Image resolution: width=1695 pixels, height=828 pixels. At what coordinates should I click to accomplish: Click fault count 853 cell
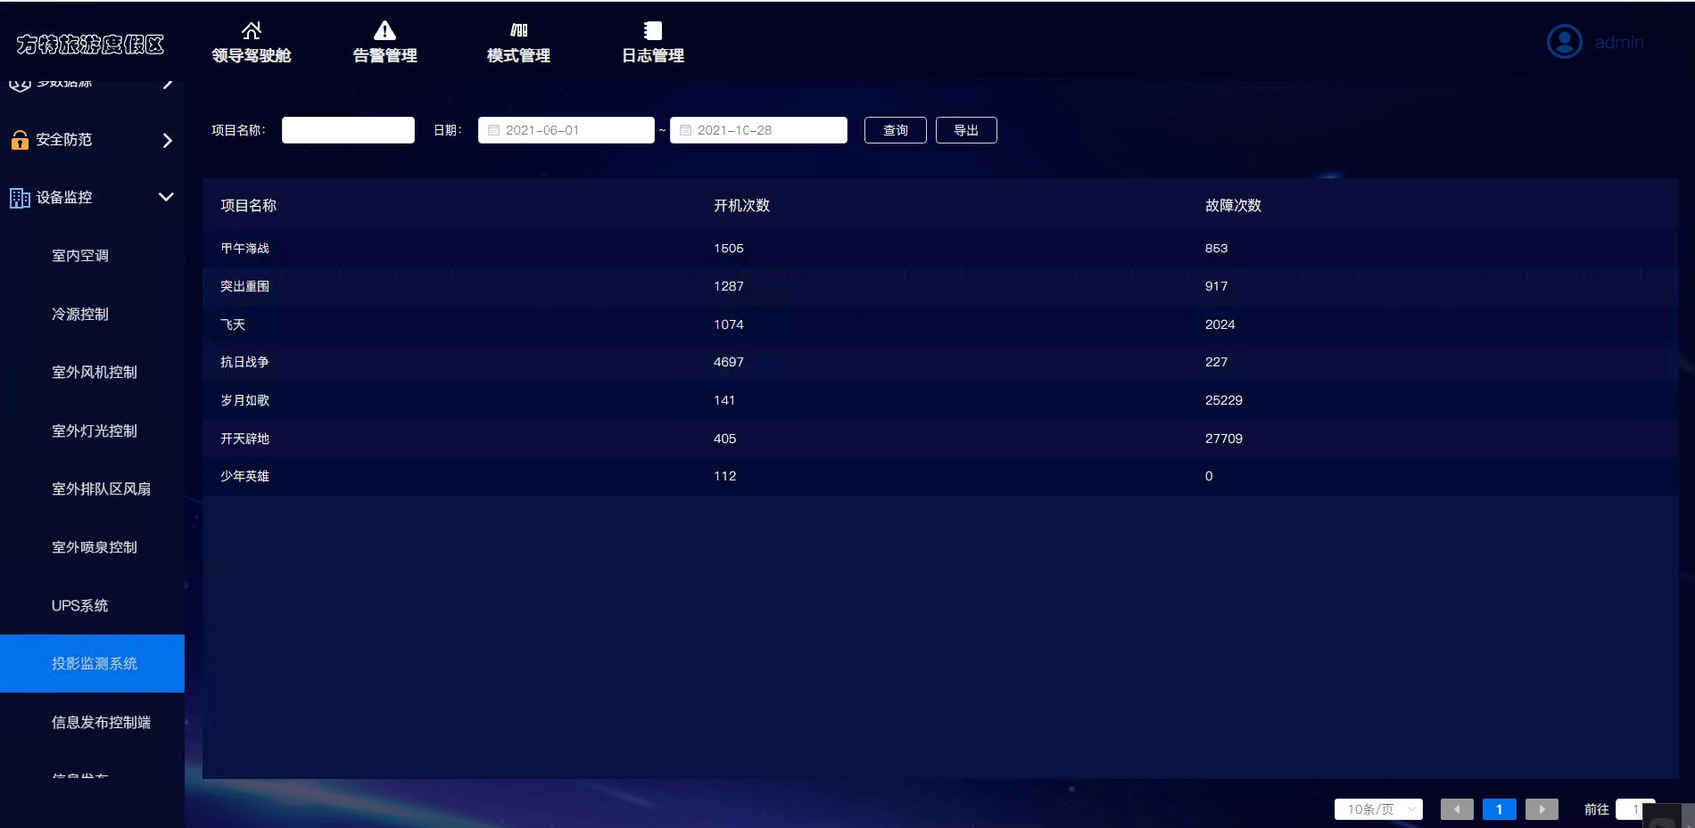pos(1217,249)
